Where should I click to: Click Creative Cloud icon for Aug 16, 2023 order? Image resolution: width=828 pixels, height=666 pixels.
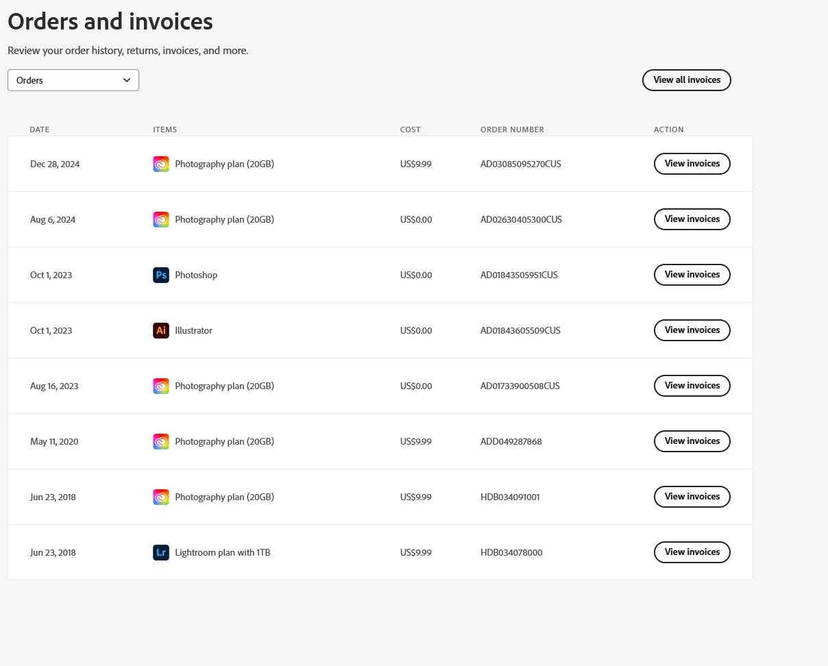[x=161, y=386]
